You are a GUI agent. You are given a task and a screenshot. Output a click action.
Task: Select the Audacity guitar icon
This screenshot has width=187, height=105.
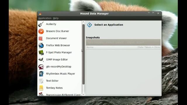click(x=41, y=24)
